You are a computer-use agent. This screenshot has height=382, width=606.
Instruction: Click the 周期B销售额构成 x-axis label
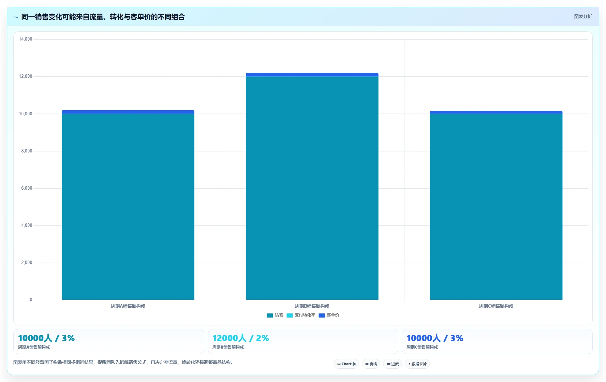(x=312, y=306)
